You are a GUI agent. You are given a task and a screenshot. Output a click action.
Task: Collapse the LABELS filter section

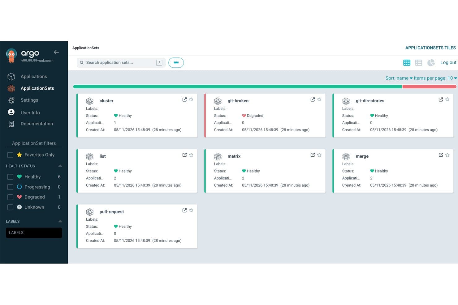click(x=60, y=221)
